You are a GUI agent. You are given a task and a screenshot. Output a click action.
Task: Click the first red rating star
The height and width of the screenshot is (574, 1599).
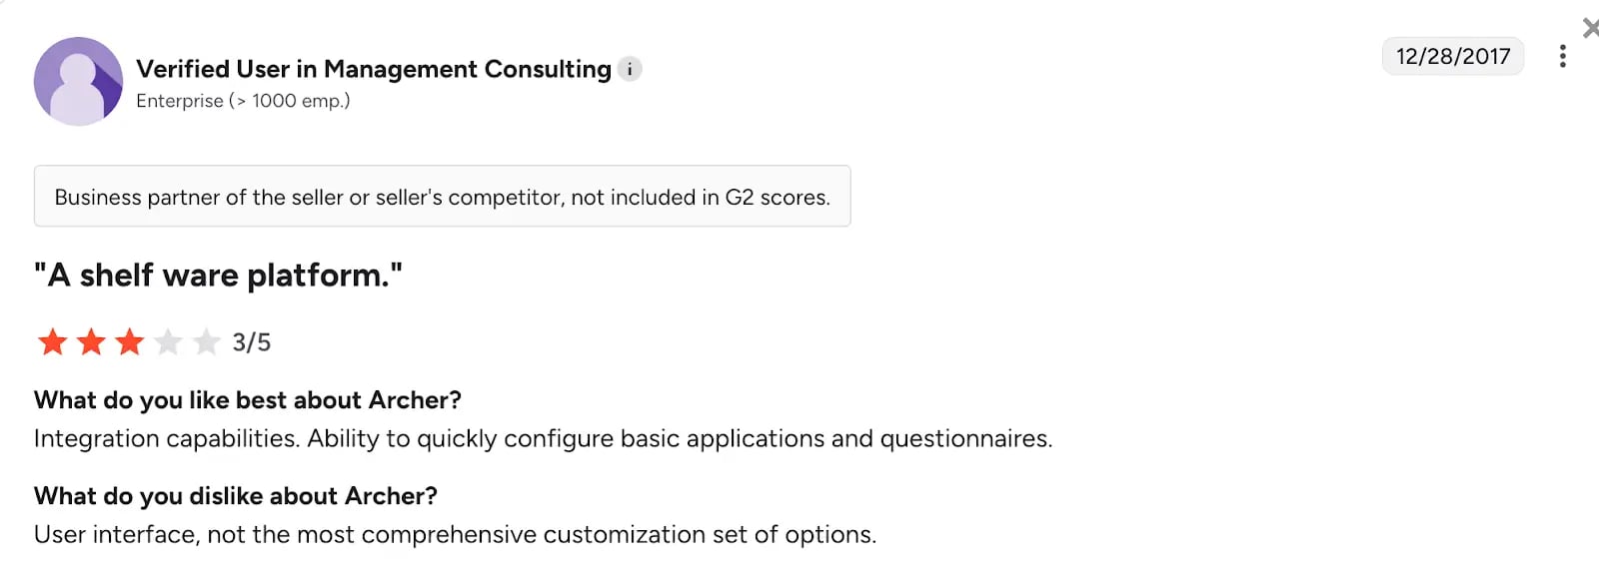[x=52, y=342]
